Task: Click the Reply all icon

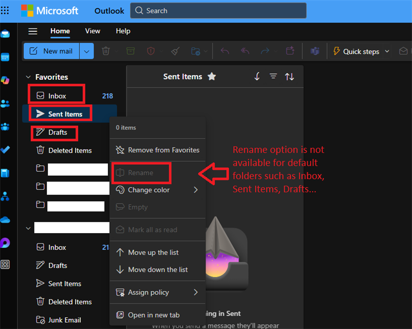Action: pyautogui.click(x=245, y=51)
